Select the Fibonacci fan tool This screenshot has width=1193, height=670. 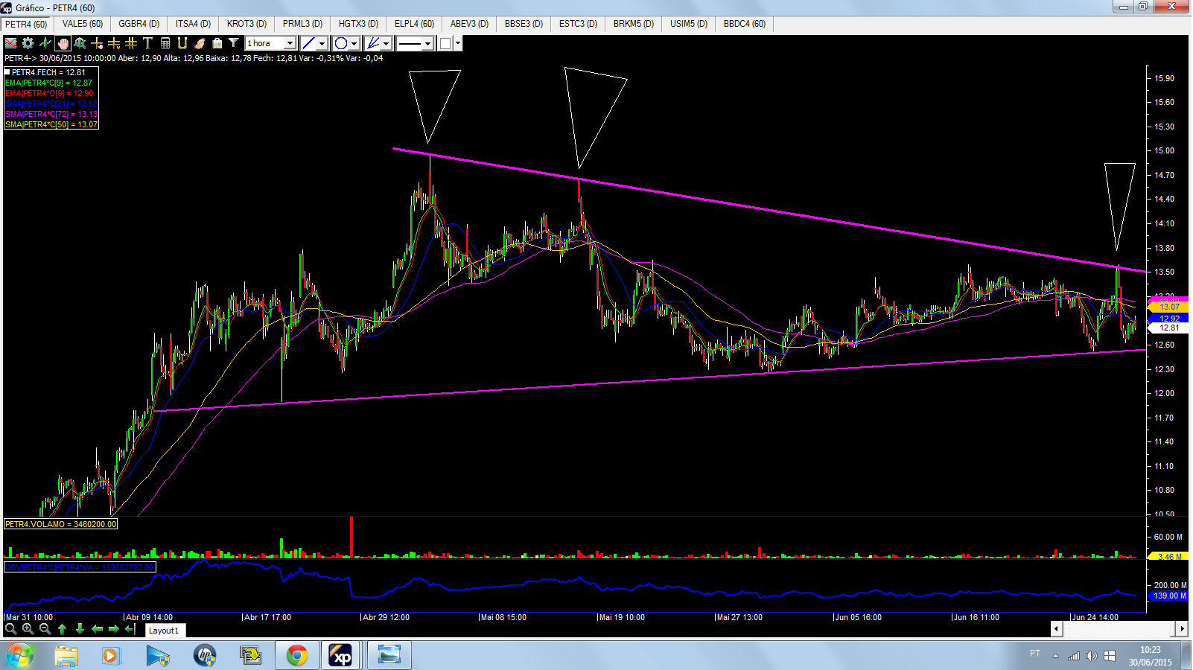pyautogui.click(x=373, y=43)
